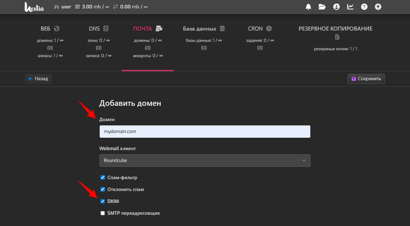Open notifications bell icon
The height and width of the screenshot is (226, 410).
coord(309,7)
